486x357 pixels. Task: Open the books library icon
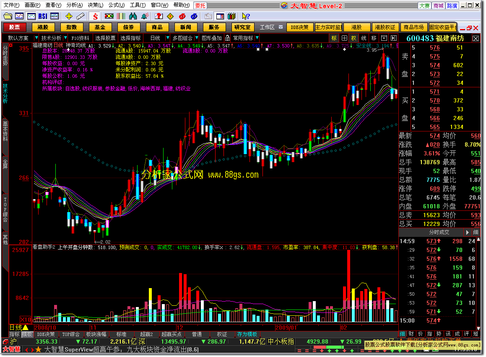[x=231, y=16]
